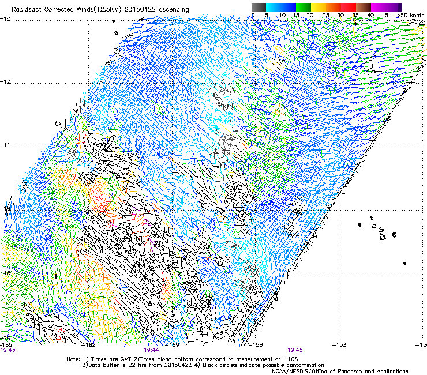The height and width of the screenshot is (375, 427).
Task: Select the "-153" longitude axis label
Action: pyautogui.click(x=339, y=345)
